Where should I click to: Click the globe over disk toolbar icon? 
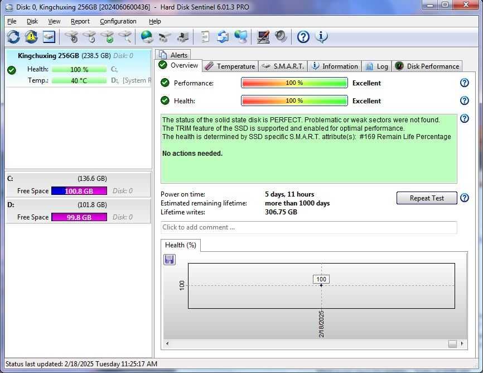click(x=147, y=37)
